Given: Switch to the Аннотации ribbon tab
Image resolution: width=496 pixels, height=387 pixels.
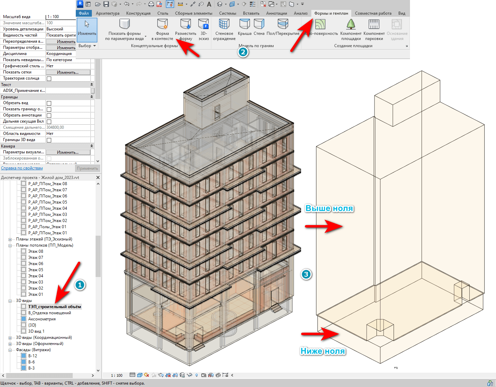Looking at the screenshot, I should [x=277, y=13].
